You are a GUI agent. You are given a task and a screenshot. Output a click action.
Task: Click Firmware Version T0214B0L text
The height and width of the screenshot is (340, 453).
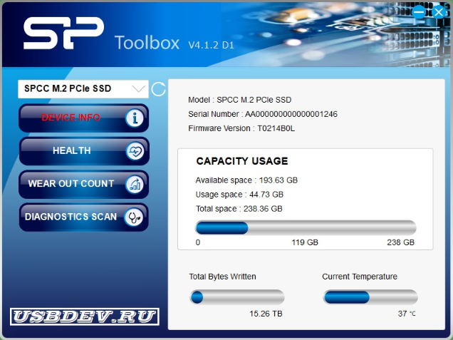(241, 128)
